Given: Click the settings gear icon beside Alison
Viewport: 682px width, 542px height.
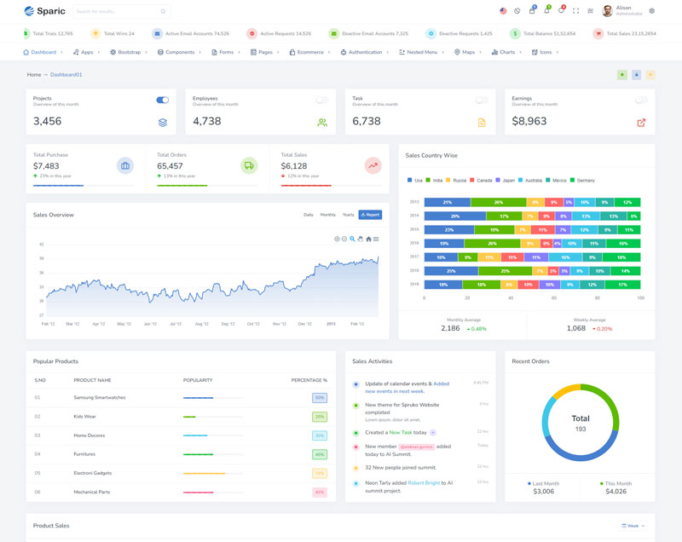Looking at the screenshot, I should click(x=652, y=11).
